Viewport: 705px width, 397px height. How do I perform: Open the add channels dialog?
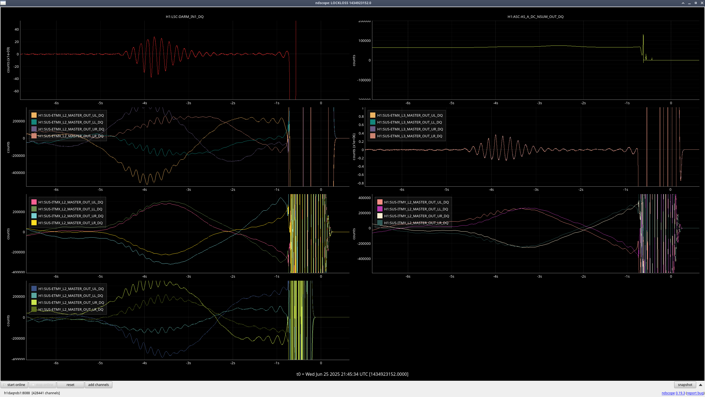tap(98, 385)
